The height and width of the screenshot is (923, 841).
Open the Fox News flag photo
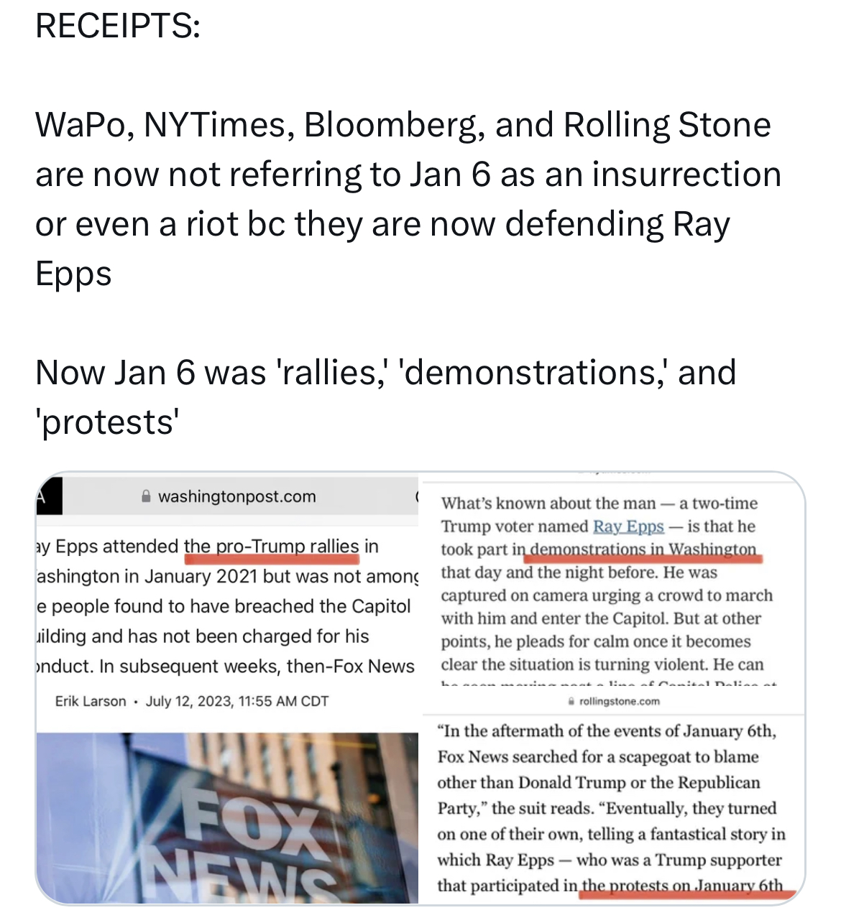click(x=227, y=817)
